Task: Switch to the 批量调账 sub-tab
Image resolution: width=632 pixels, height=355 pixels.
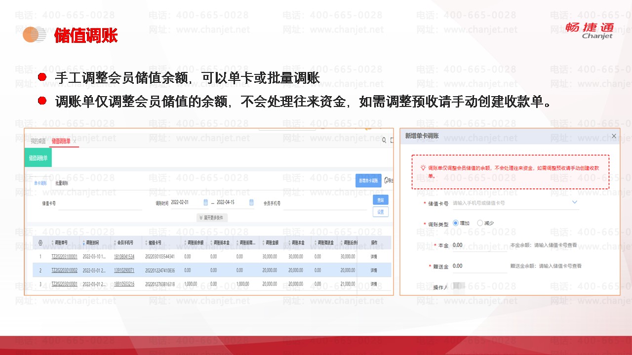Action: [x=62, y=183]
